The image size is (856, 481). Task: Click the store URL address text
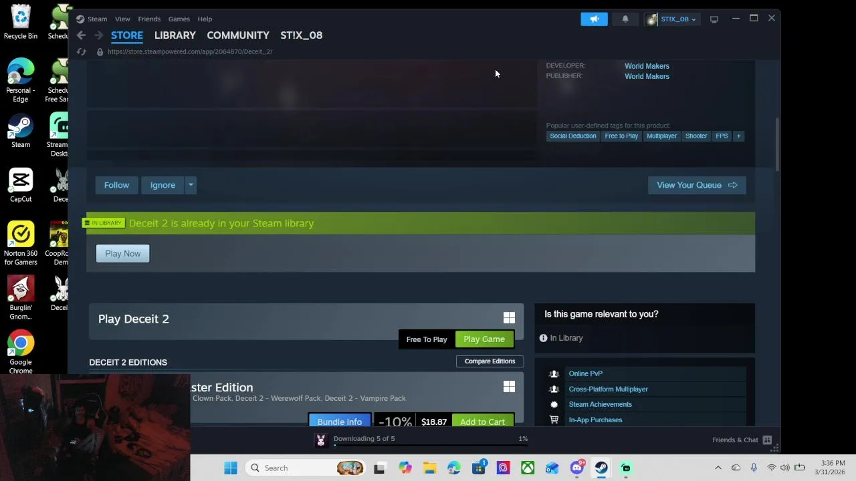pyautogui.click(x=190, y=51)
